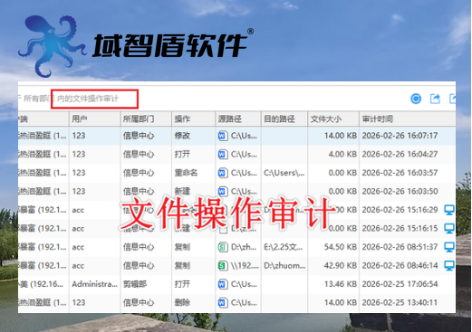472x332 pixels.
Task: Select the audit time 2026-02-26 15:16:29
Action: 400,210
